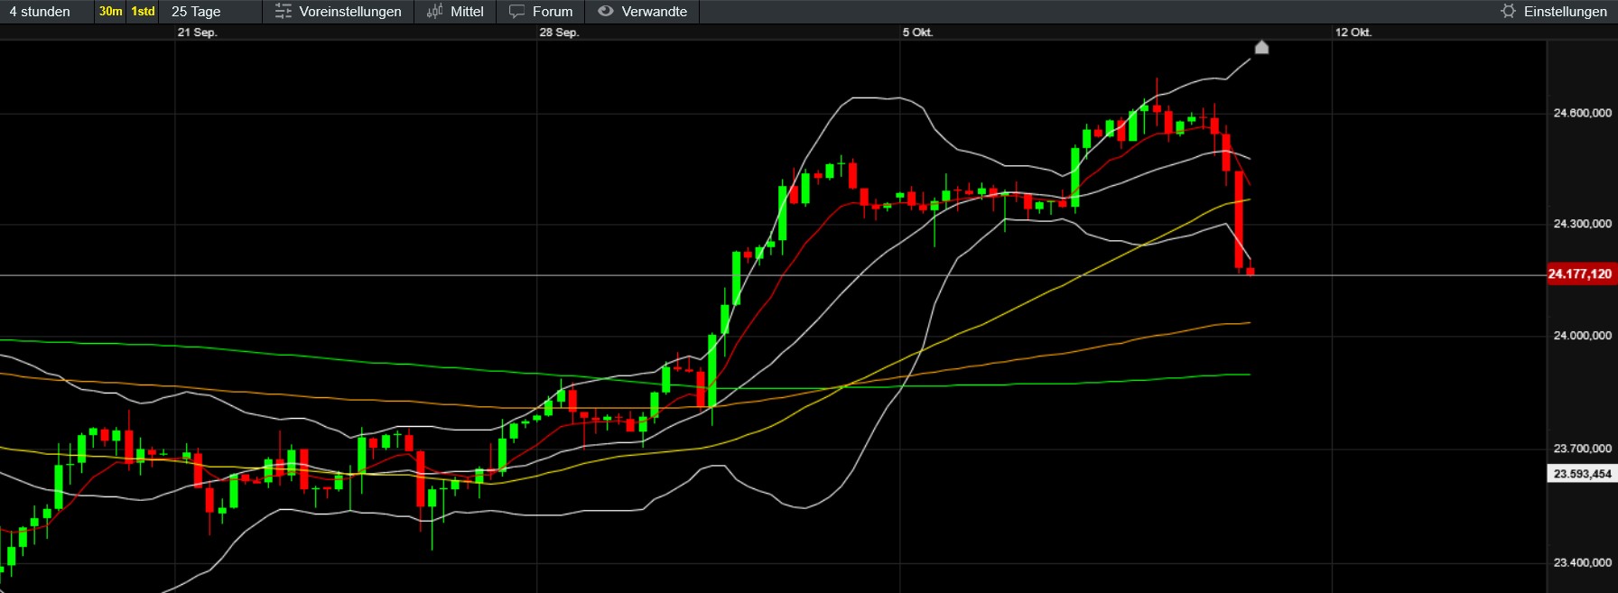Click the 21 Sep. date label
The image size is (1618, 593).
[197, 32]
